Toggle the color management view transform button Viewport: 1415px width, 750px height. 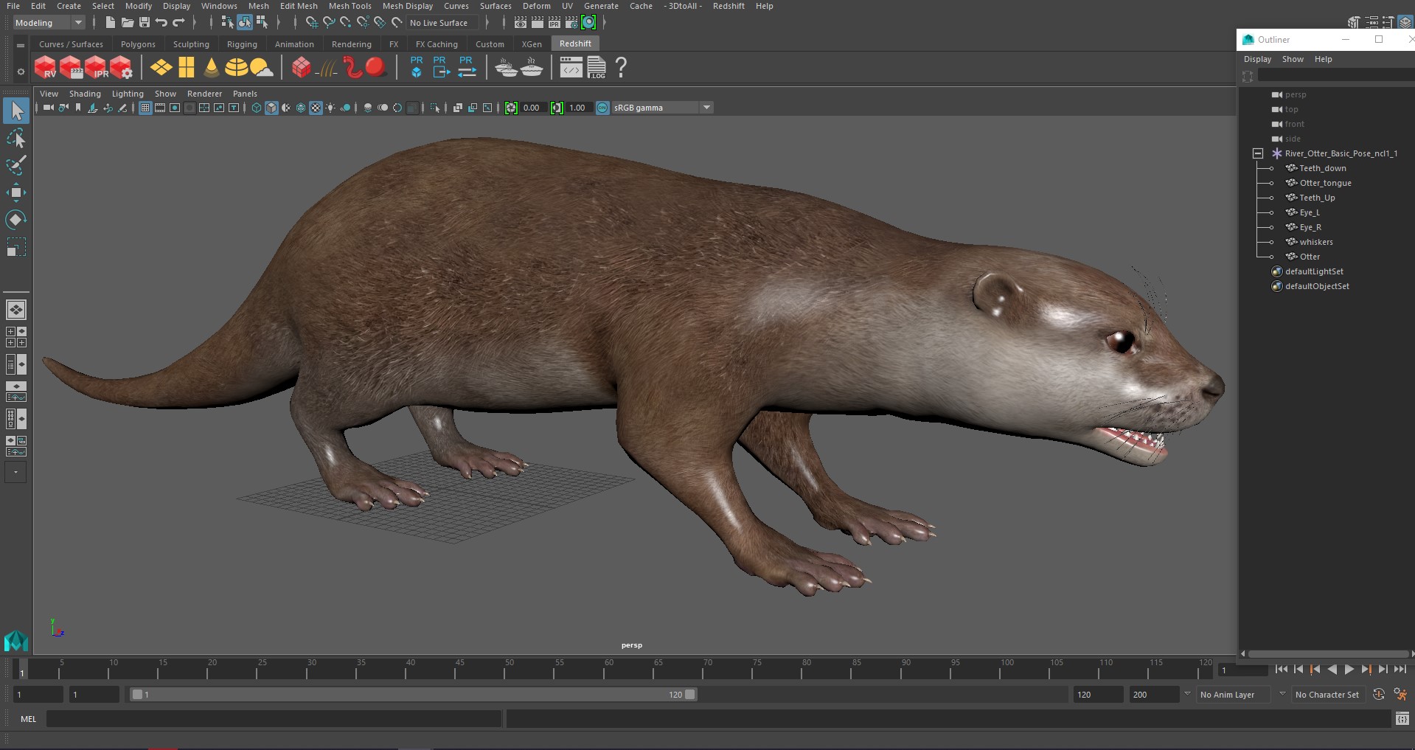602,108
